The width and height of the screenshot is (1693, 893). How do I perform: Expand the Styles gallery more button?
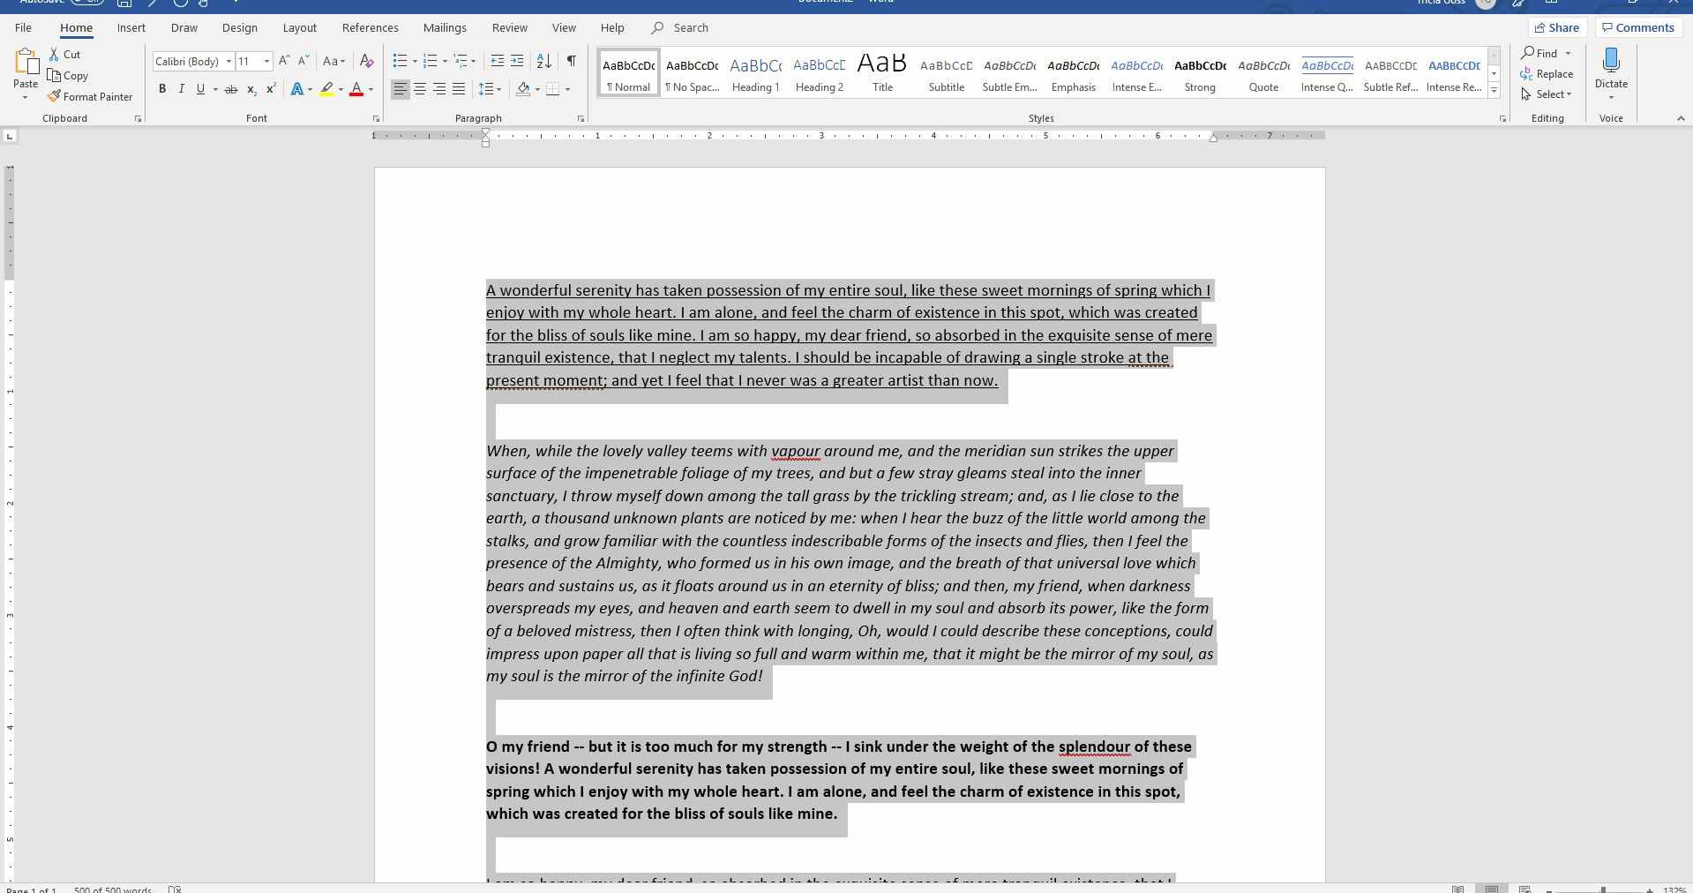click(x=1494, y=90)
